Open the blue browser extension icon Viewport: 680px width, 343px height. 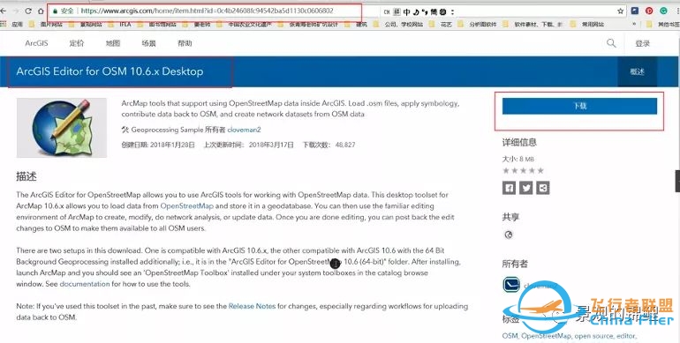click(634, 11)
